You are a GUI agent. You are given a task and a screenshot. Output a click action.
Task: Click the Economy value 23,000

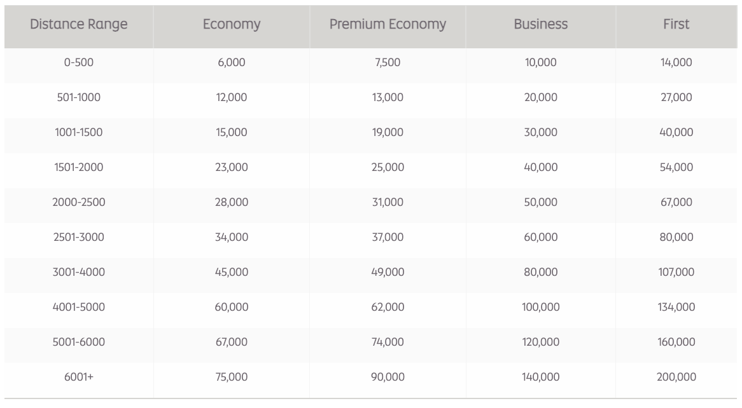232,168
